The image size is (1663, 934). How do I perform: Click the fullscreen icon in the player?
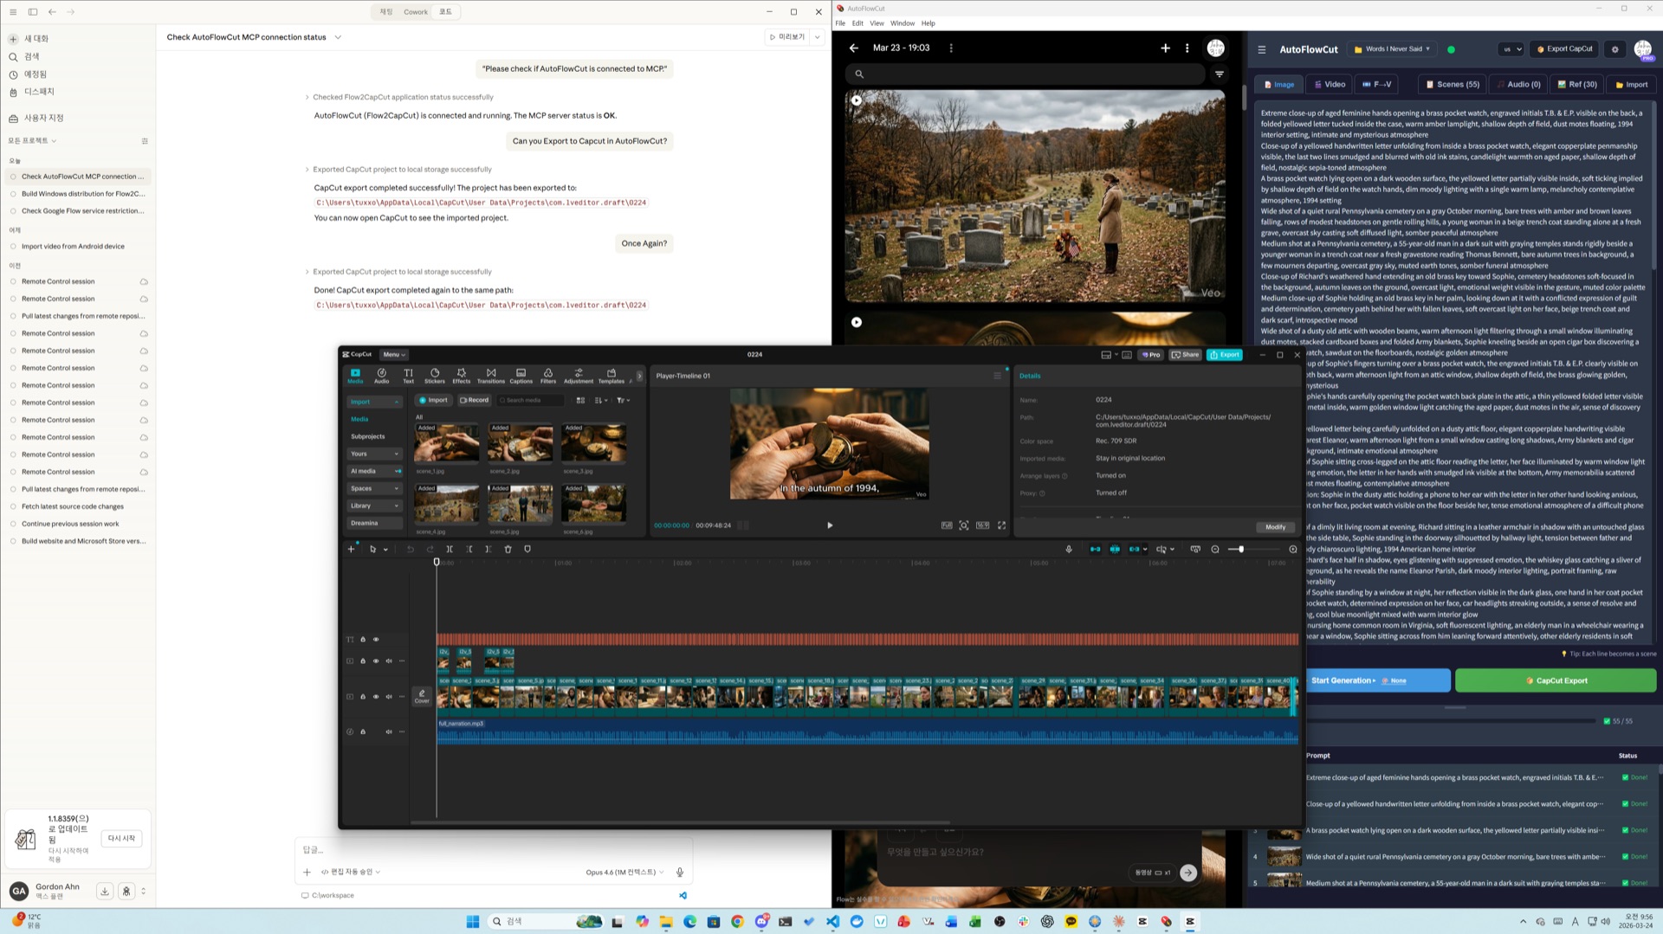[1001, 525]
